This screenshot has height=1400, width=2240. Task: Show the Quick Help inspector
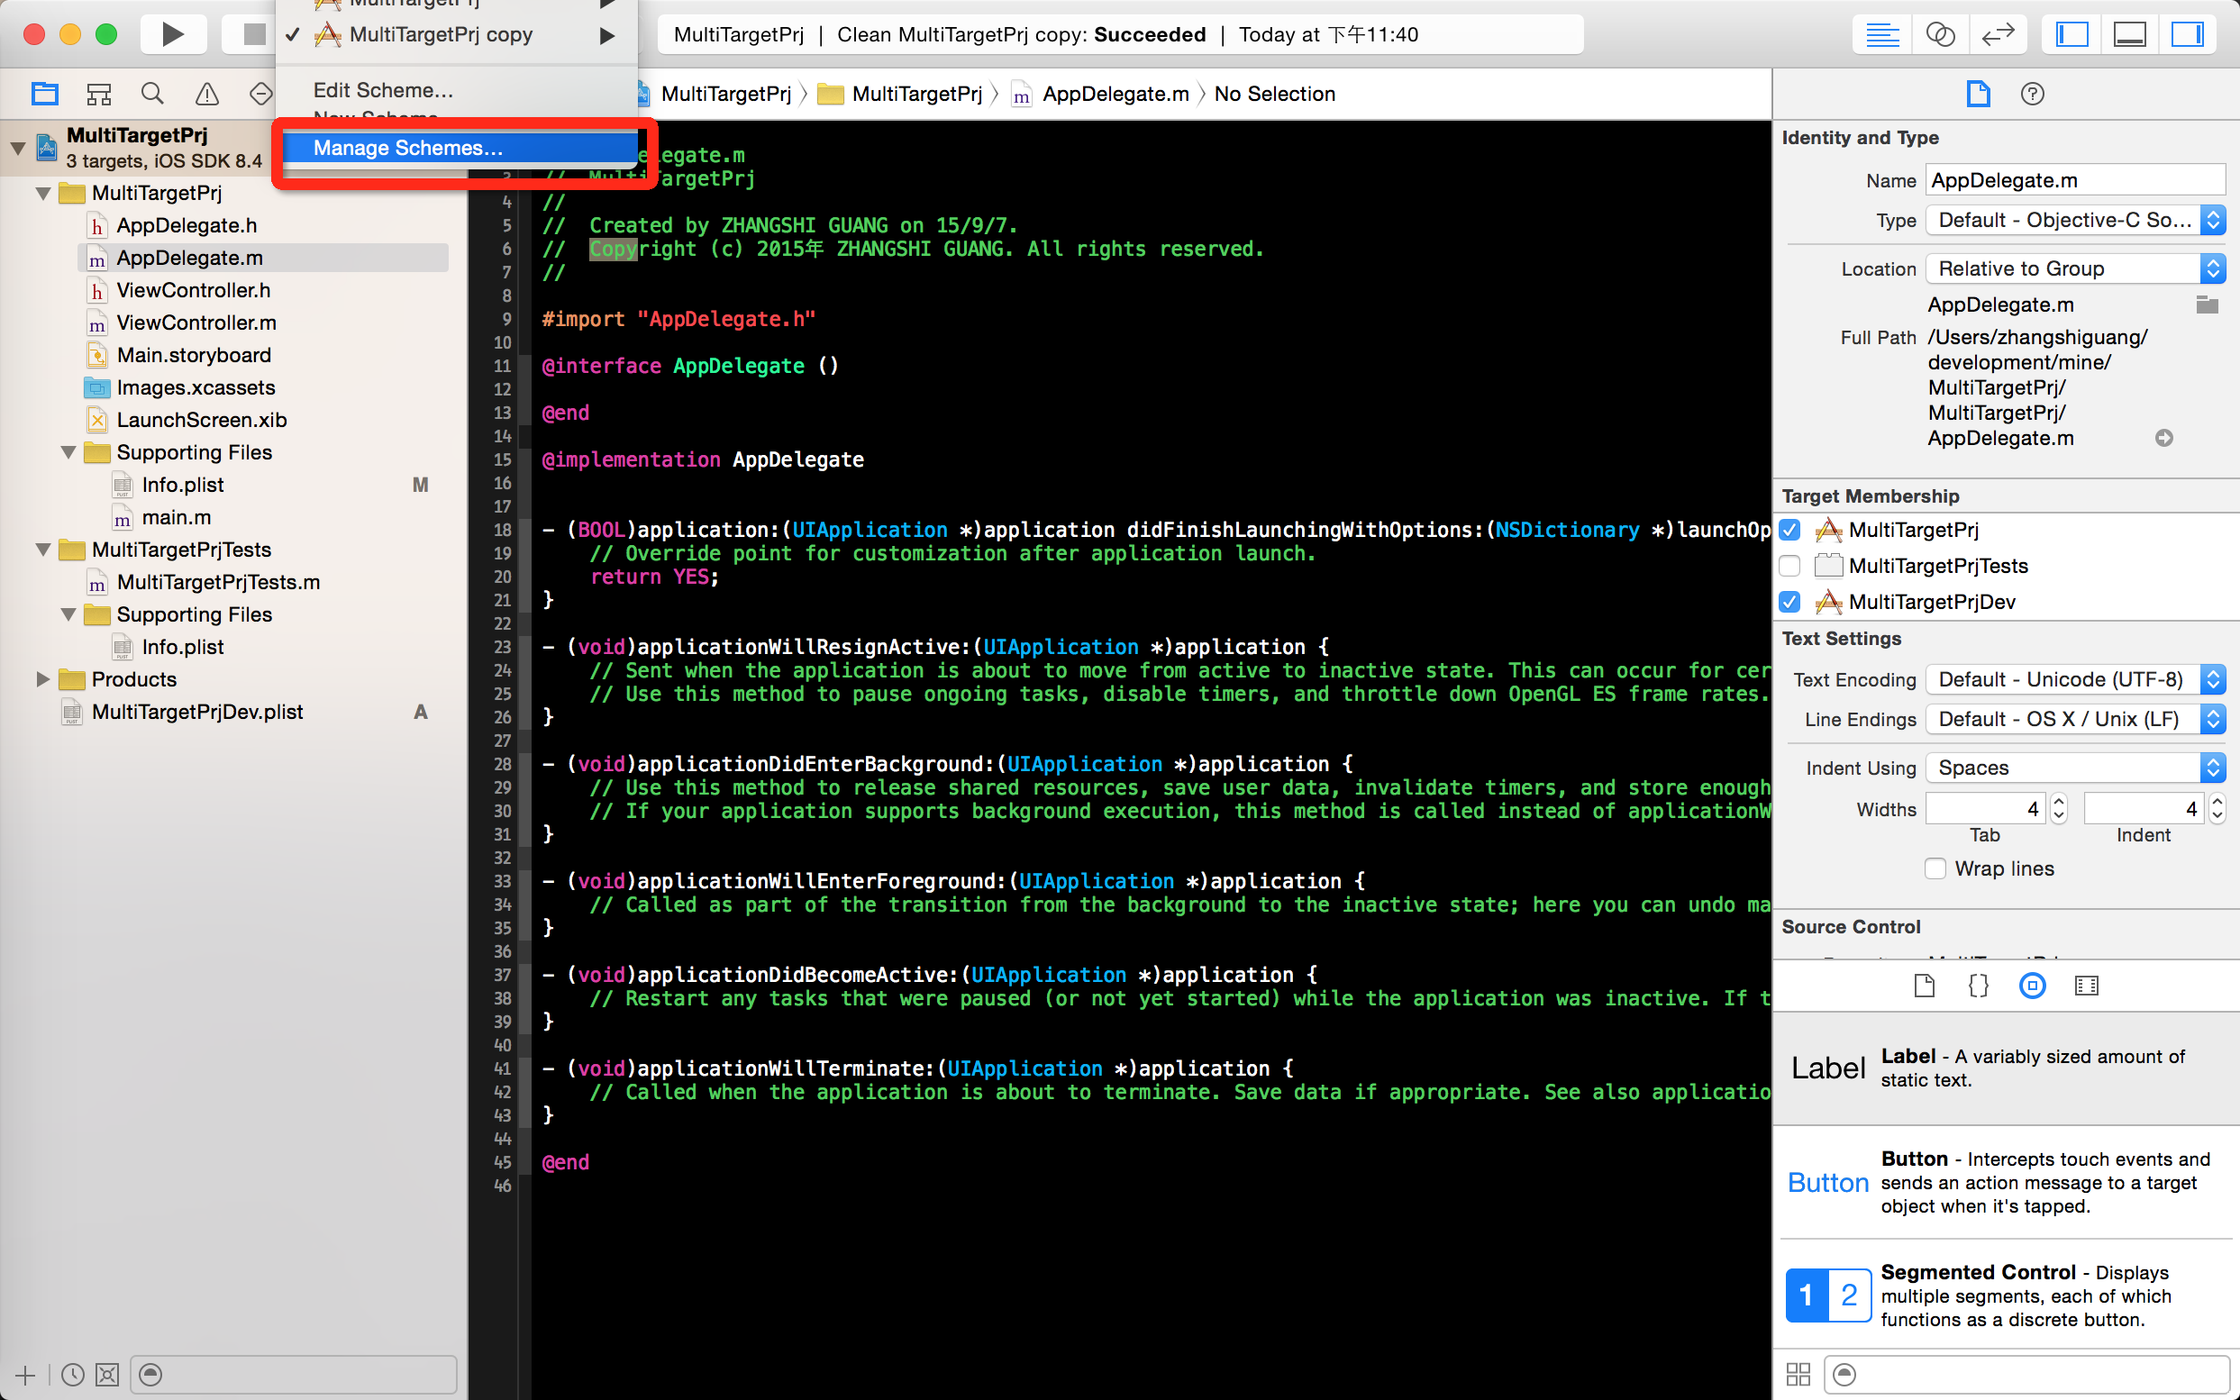click(2032, 94)
